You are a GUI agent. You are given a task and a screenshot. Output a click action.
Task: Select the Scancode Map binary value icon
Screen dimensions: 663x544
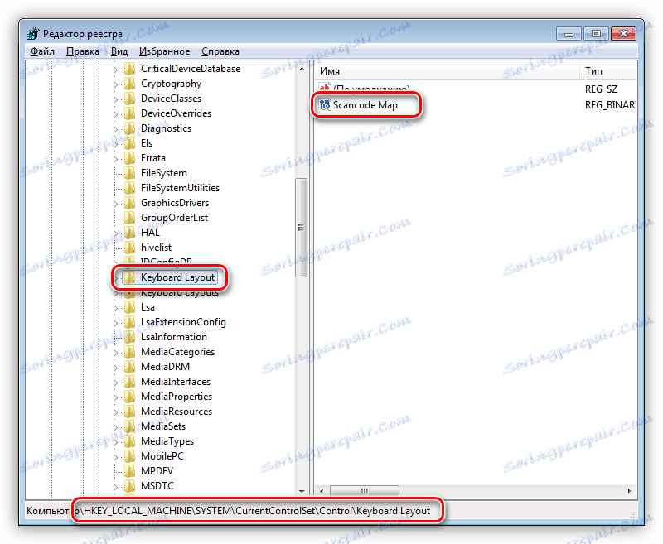point(324,105)
